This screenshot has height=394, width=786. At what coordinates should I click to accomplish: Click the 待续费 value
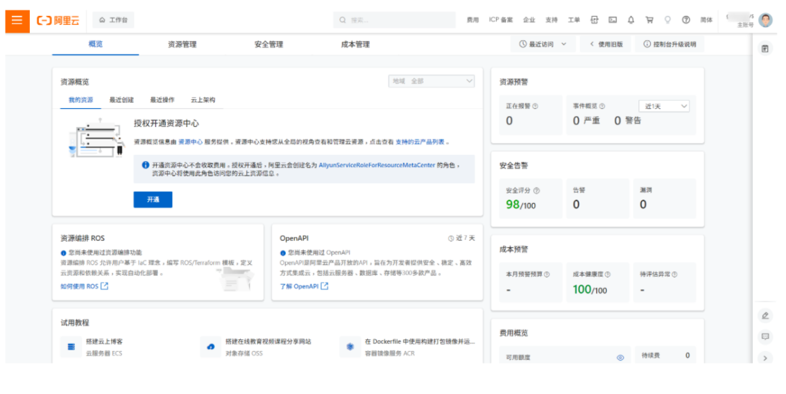tap(687, 355)
